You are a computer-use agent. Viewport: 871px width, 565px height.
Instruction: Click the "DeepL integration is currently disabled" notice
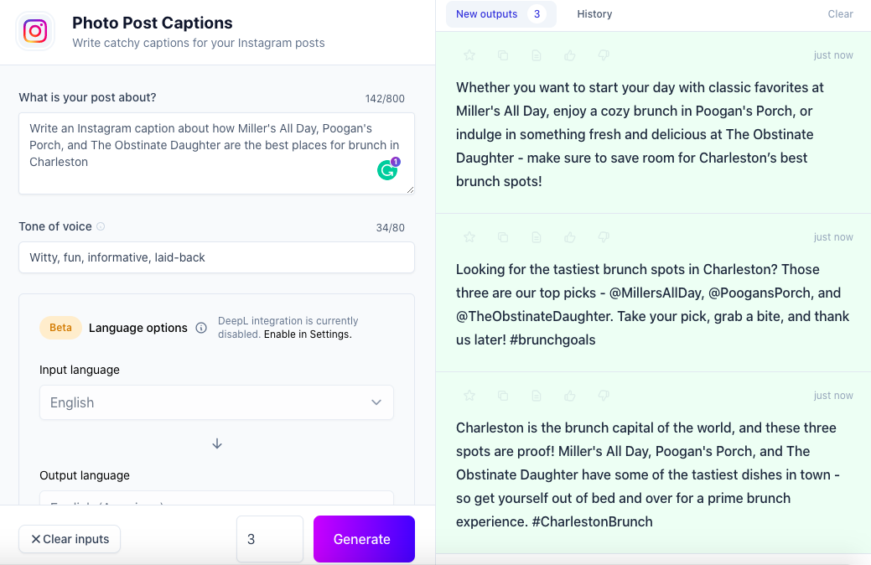288,327
